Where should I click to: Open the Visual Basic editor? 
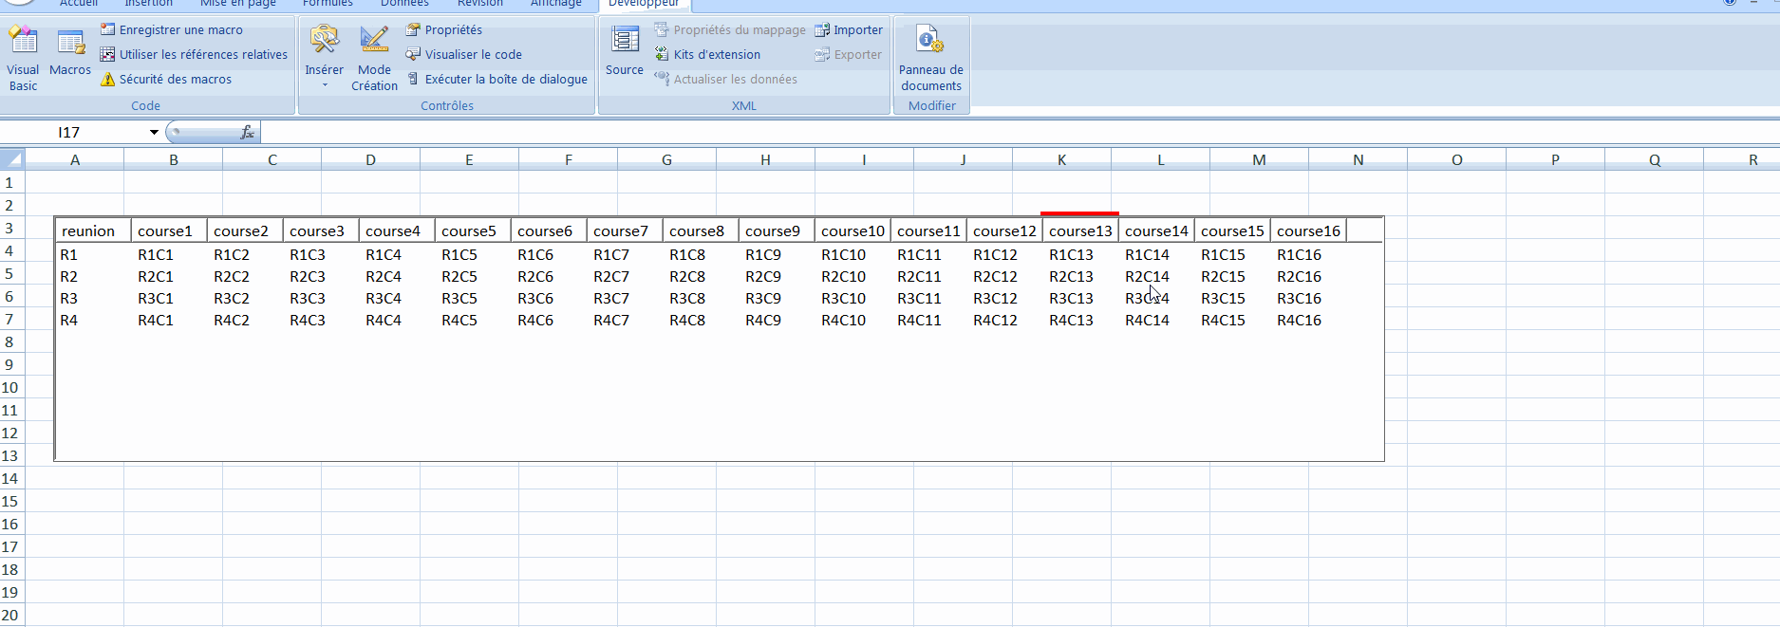coord(23,58)
